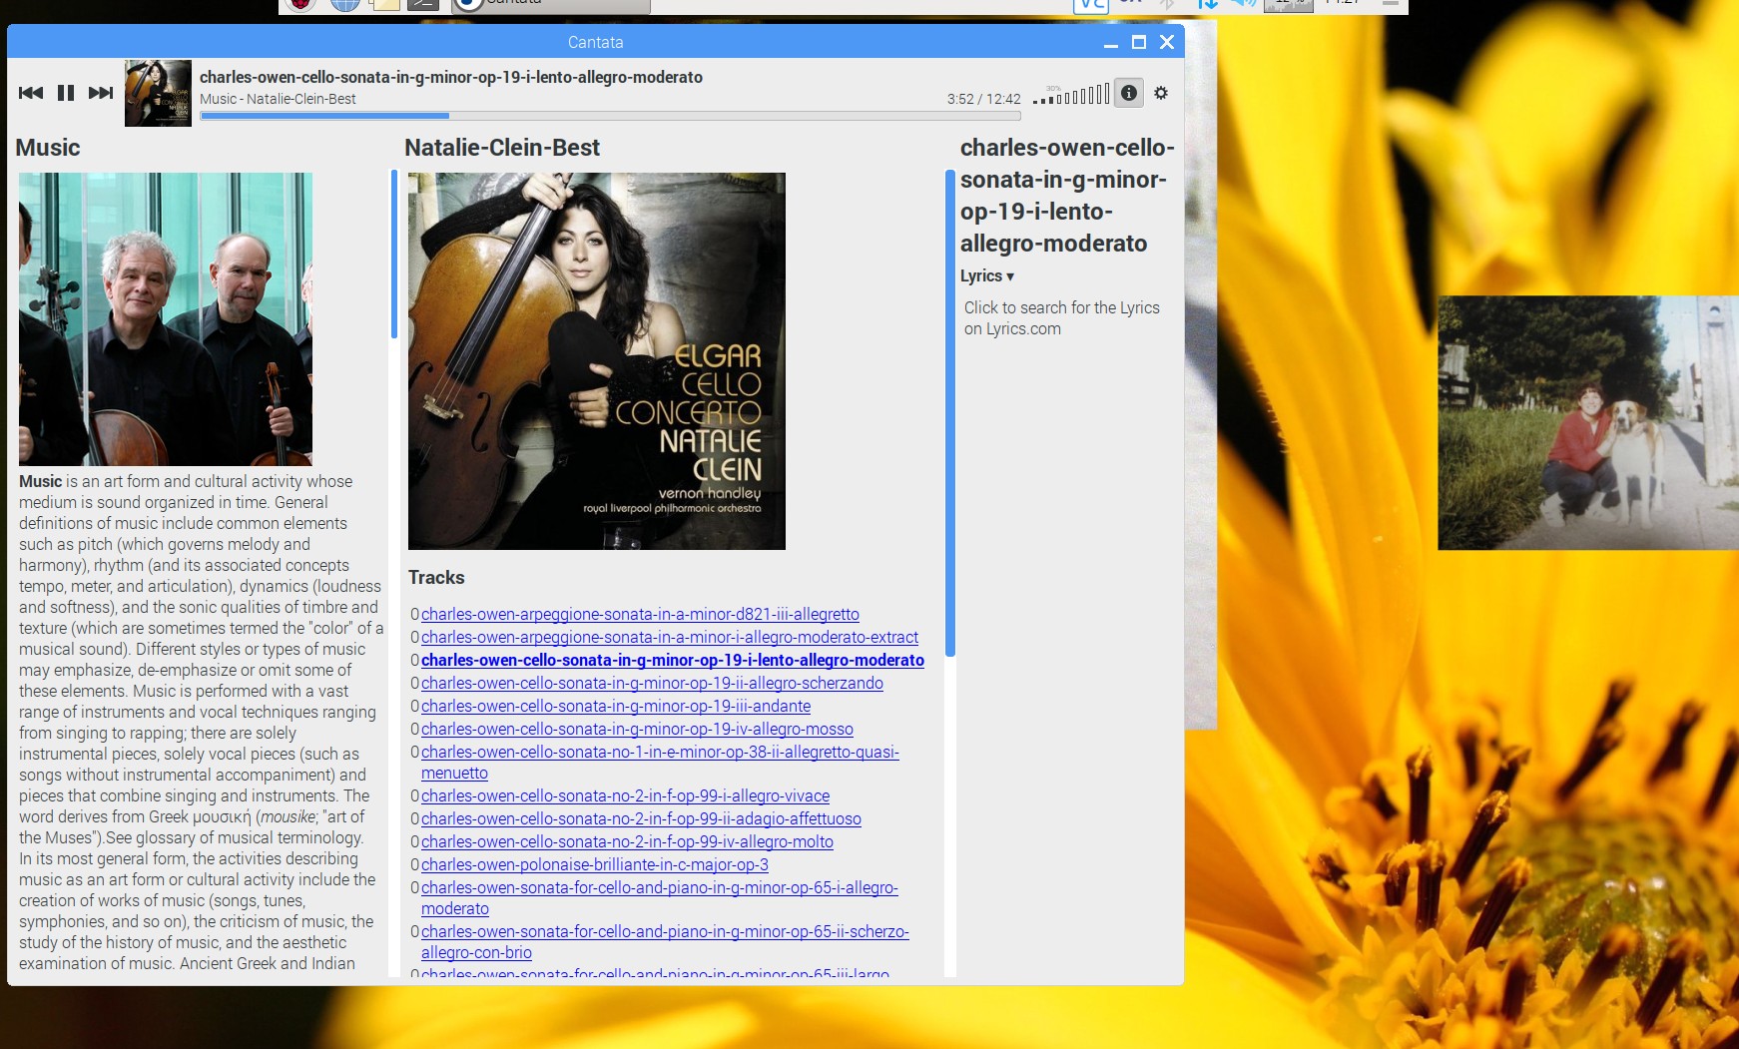
Task: Toggle the song info view button
Action: pyautogui.click(x=1128, y=93)
